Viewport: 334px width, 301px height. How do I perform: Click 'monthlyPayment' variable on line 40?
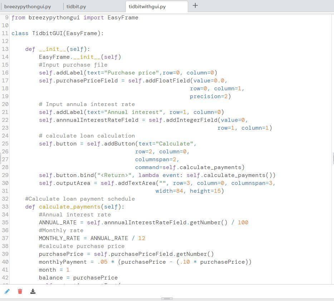click(x=63, y=262)
